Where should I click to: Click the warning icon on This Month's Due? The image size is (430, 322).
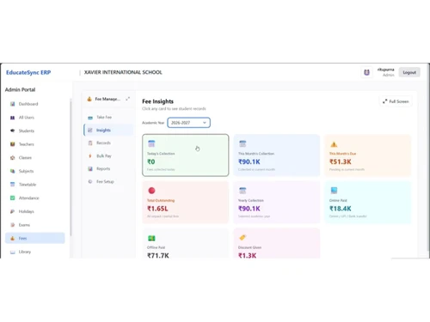[334, 144]
